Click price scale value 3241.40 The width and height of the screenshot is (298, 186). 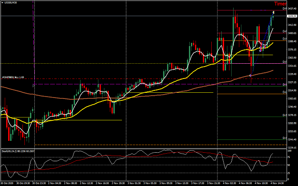coord(292,139)
